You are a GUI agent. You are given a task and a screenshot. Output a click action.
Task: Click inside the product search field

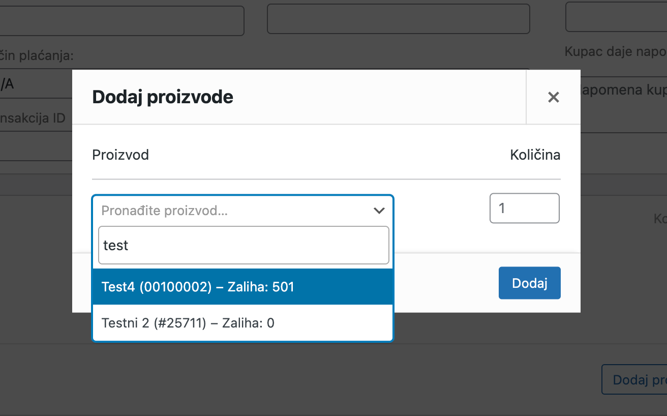243,245
